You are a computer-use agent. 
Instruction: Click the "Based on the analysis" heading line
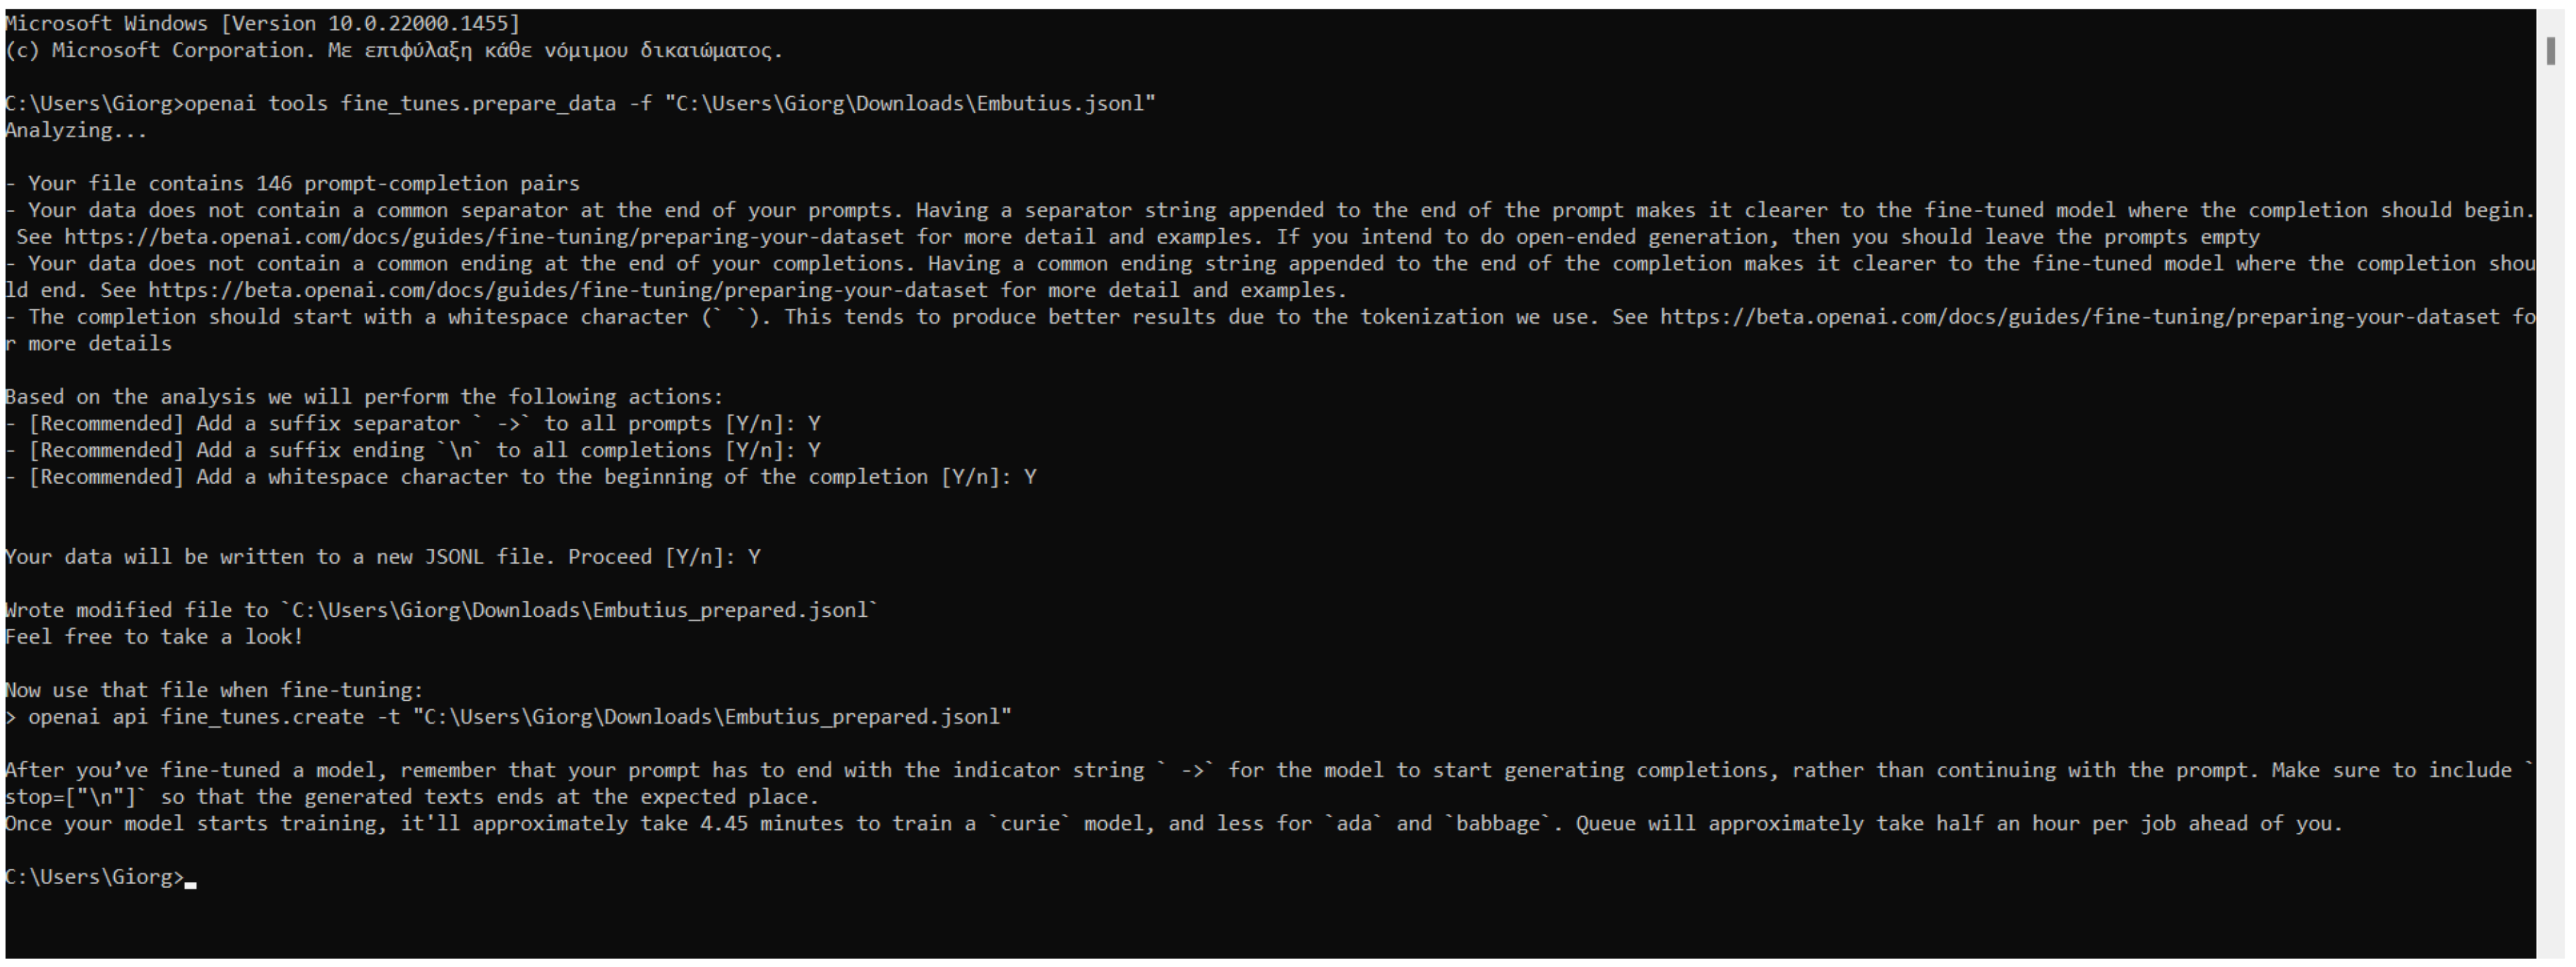point(364,397)
